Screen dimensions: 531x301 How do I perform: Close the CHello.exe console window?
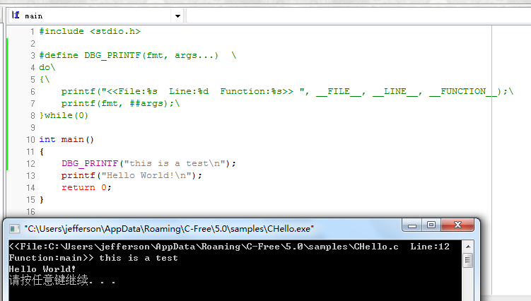click(x=457, y=225)
